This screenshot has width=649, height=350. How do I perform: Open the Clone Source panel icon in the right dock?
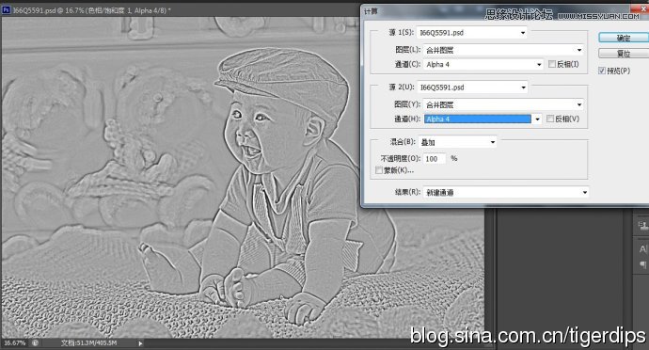(x=642, y=226)
